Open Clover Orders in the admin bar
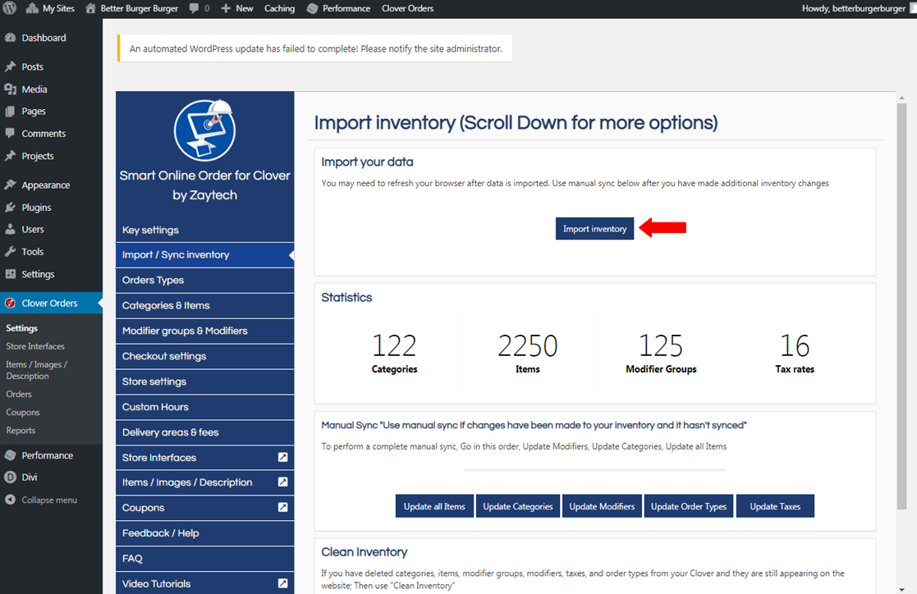This screenshot has height=594, width=917. (x=408, y=8)
